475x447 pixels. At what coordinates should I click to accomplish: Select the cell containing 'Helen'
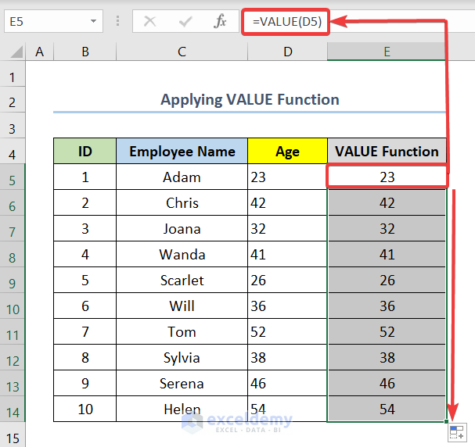click(182, 409)
